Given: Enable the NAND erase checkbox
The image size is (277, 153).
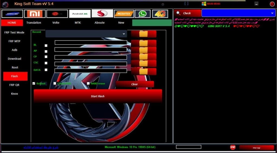Looking at the screenshot, I should click(x=88, y=84).
